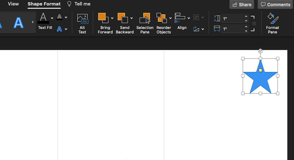This screenshot has height=160, width=294.
Task: Open the Selection Pane
Action: pos(145,18)
